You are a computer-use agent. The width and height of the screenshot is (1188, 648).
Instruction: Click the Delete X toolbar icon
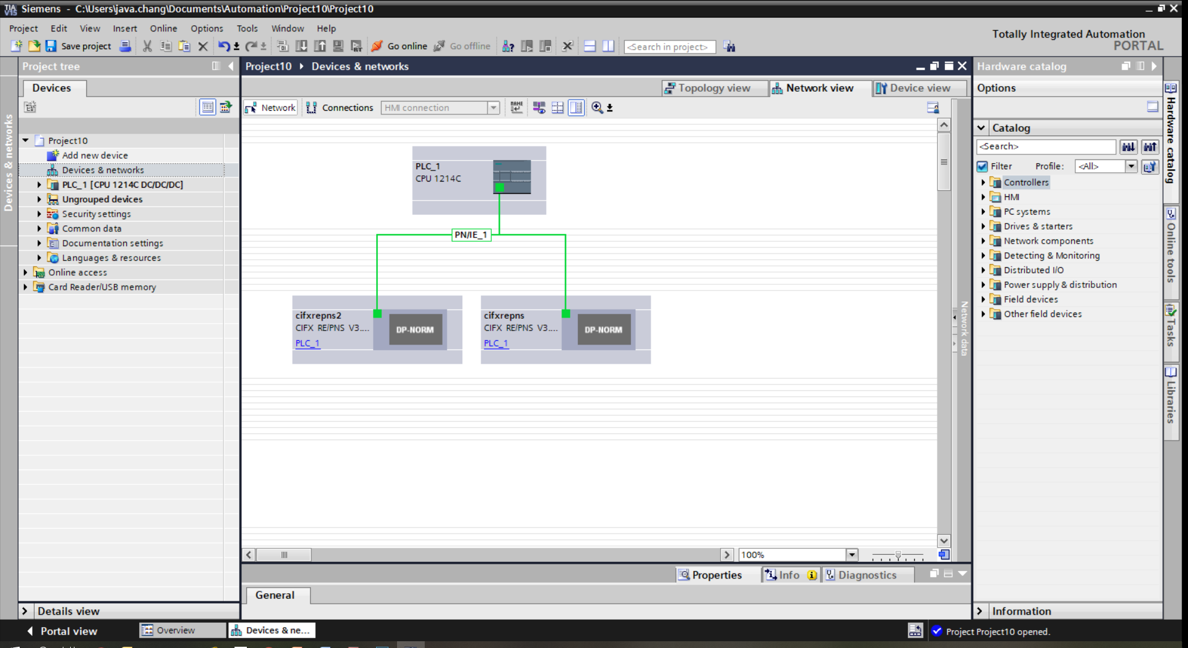[203, 46]
